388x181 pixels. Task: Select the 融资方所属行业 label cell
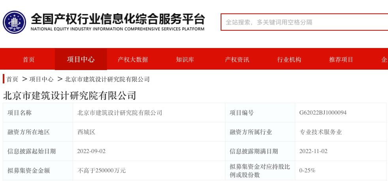[260, 132]
